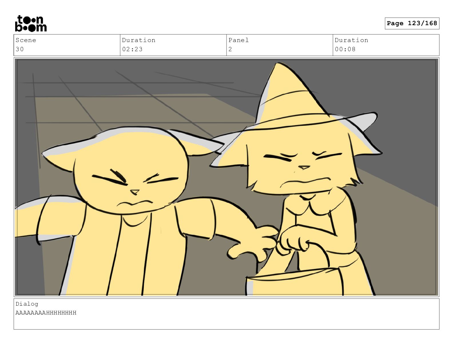Click the Panel label text
The height and width of the screenshot is (350, 453).
coord(239,40)
